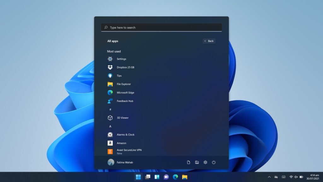
Task: Open the Documents shortcut next to power
Action: [189, 162]
